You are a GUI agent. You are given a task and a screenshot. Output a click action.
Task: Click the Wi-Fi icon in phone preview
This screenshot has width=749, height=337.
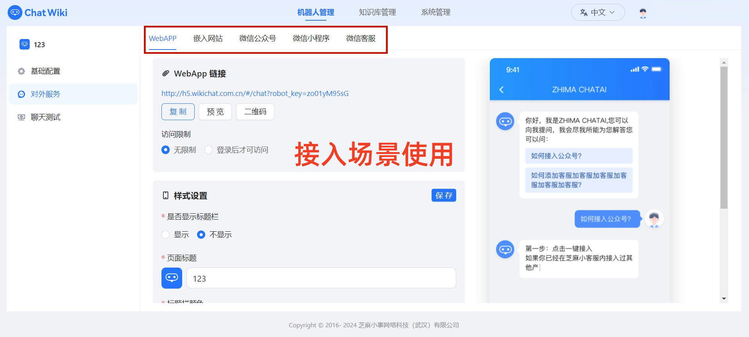click(x=645, y=69)
